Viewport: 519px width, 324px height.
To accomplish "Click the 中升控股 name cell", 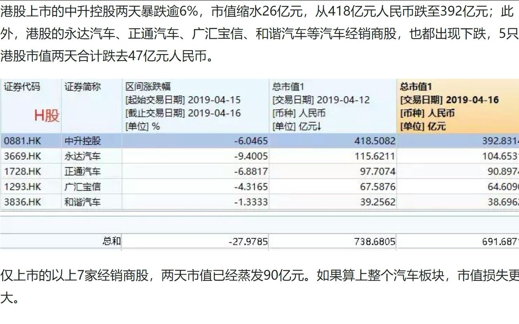I will (x=91, y=140).
